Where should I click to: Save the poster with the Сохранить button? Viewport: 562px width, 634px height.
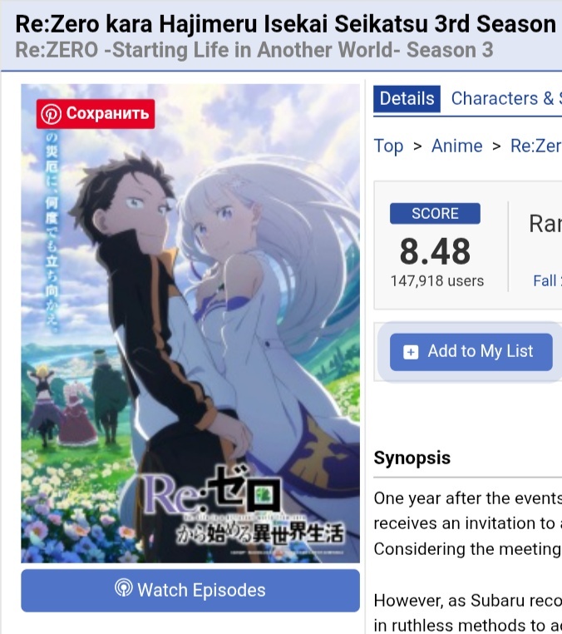[96, 114]
